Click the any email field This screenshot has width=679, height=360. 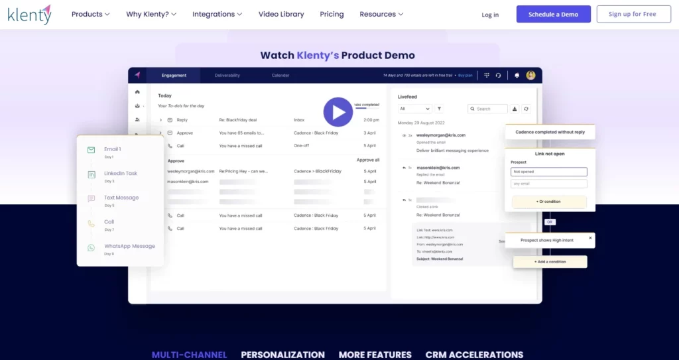[x=548, y=184]
